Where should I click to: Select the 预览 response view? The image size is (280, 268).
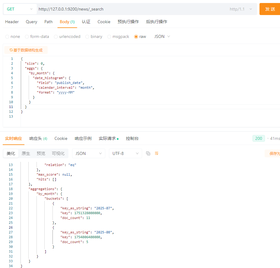point(41,153)
